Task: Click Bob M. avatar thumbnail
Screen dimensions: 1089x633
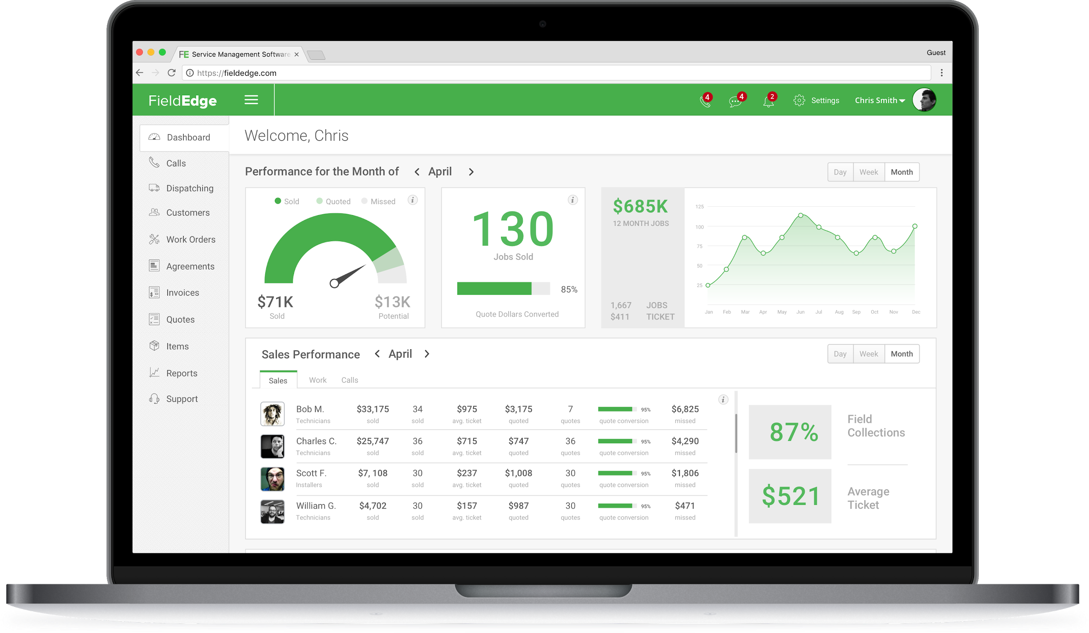Action: [272, 414]
